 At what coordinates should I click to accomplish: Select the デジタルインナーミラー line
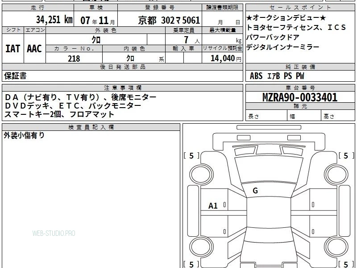[x=283, y=47]
